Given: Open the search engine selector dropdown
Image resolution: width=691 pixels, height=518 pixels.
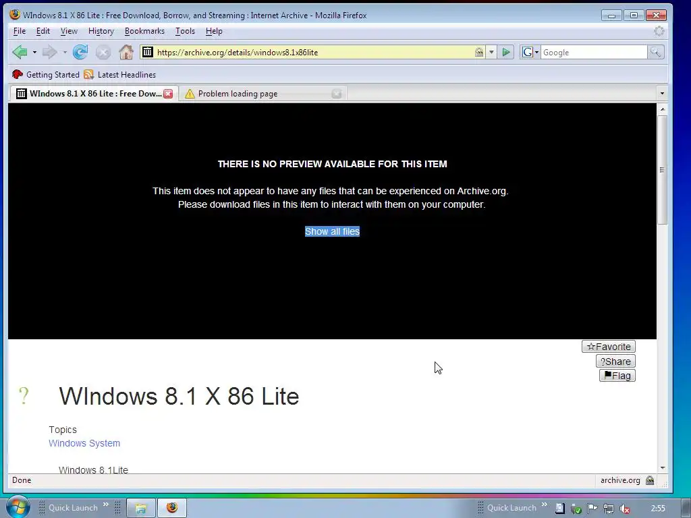Looking at the screenshot, I should click(x=530, y=53).
